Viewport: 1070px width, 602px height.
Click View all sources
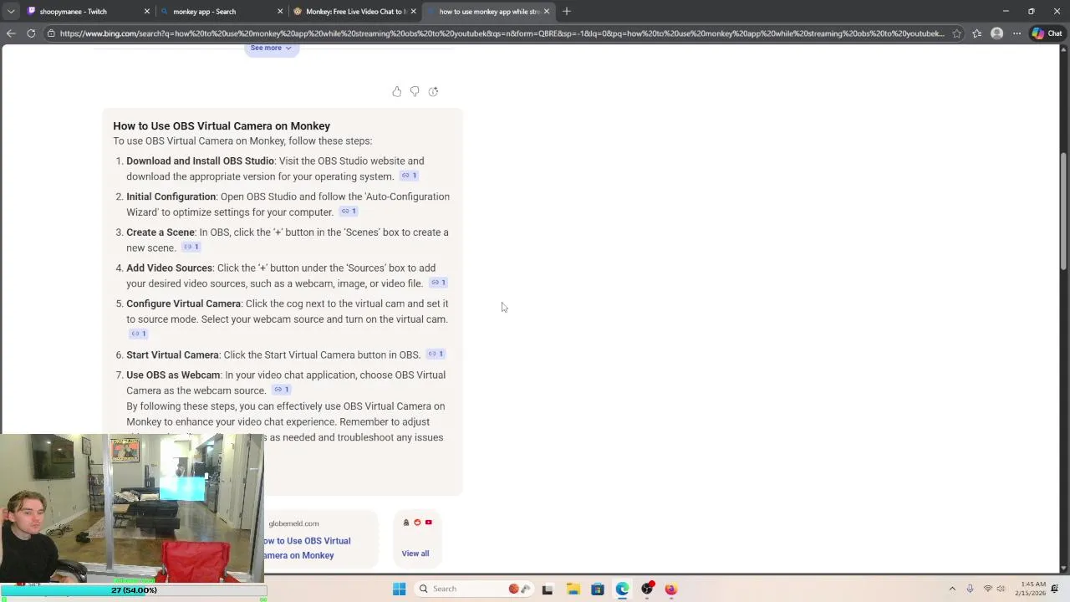pyautogui.click(x=415, y=554)
